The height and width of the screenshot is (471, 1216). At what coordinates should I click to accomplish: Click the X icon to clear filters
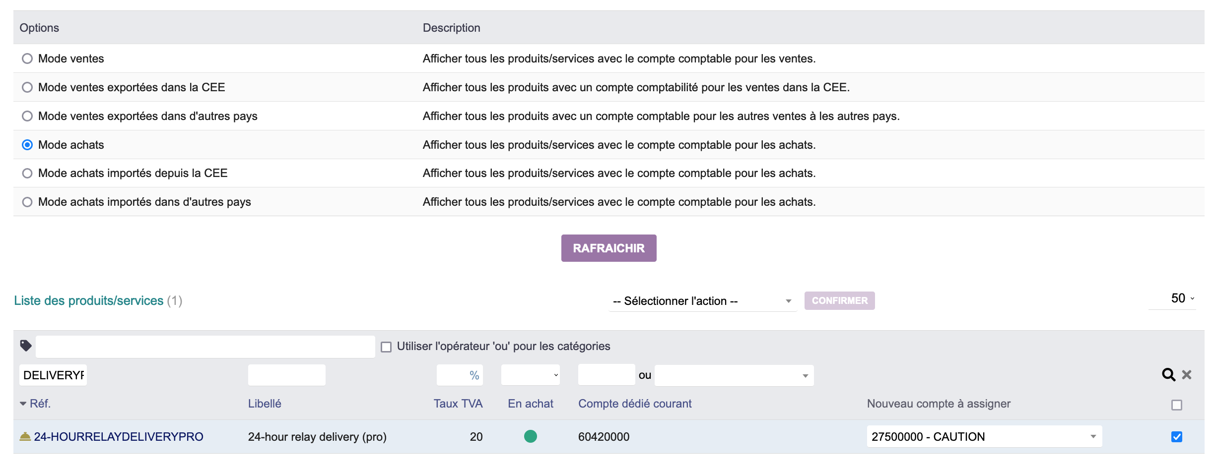pos(1187,375)
